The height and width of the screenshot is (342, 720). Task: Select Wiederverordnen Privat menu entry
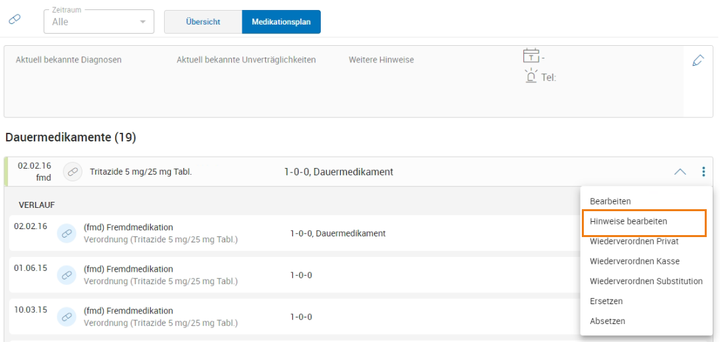634,241
